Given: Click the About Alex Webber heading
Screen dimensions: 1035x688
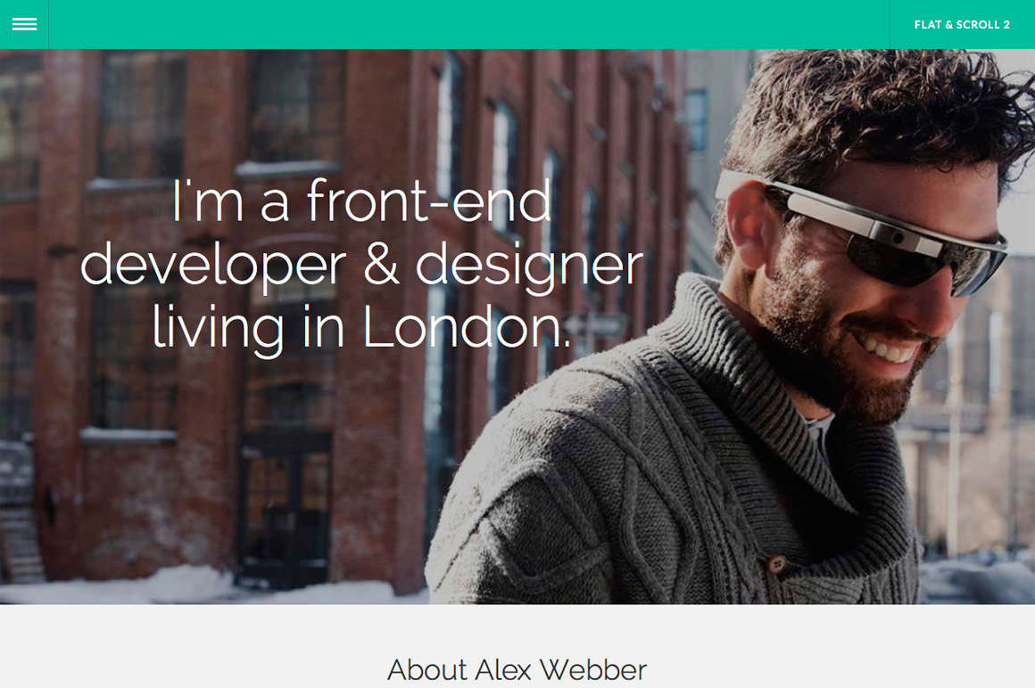Looking at the screenshot, I should pyautogui.click(x=517, y=670).
